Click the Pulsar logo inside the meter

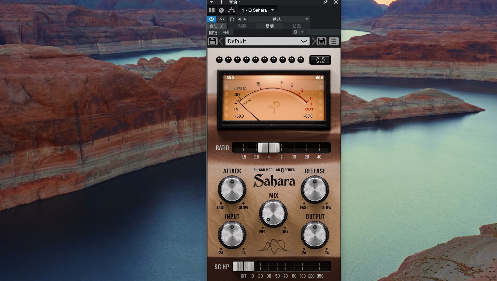point(273,107)
